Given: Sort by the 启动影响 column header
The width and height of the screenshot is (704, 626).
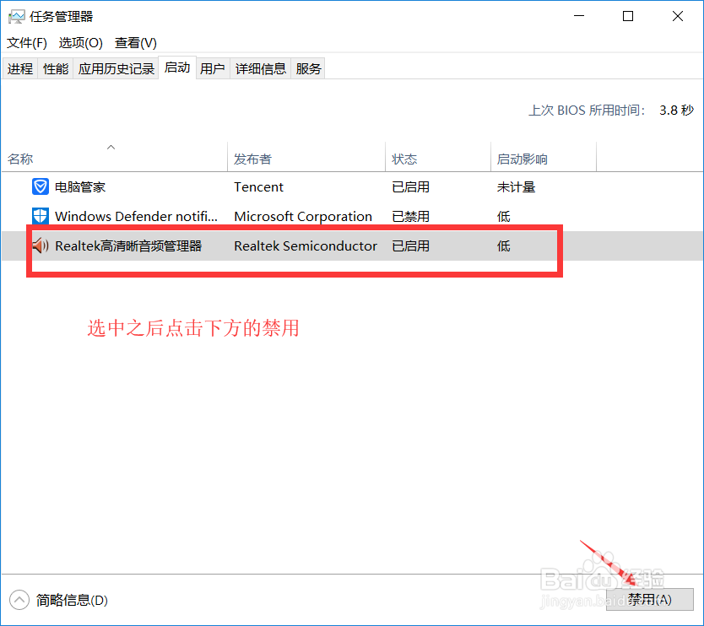Looking at the screenshot, I should click(544, 157).
